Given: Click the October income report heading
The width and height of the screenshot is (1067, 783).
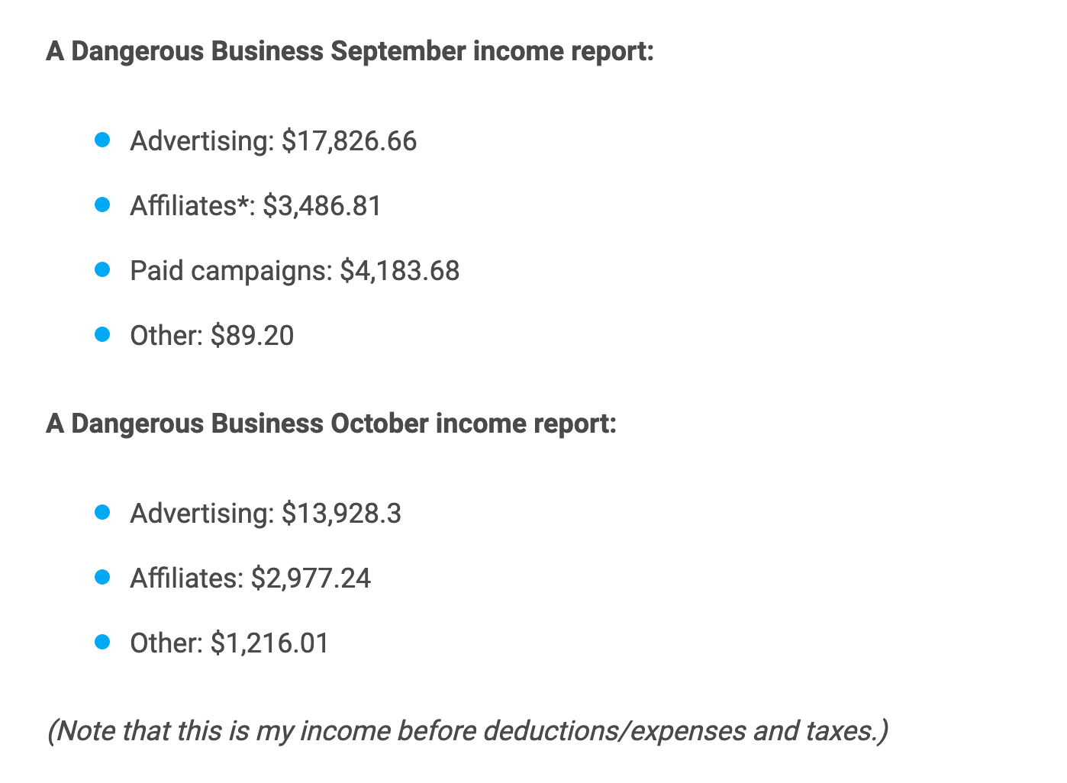Looking at the screenshot, I should (x=331, y=424).
